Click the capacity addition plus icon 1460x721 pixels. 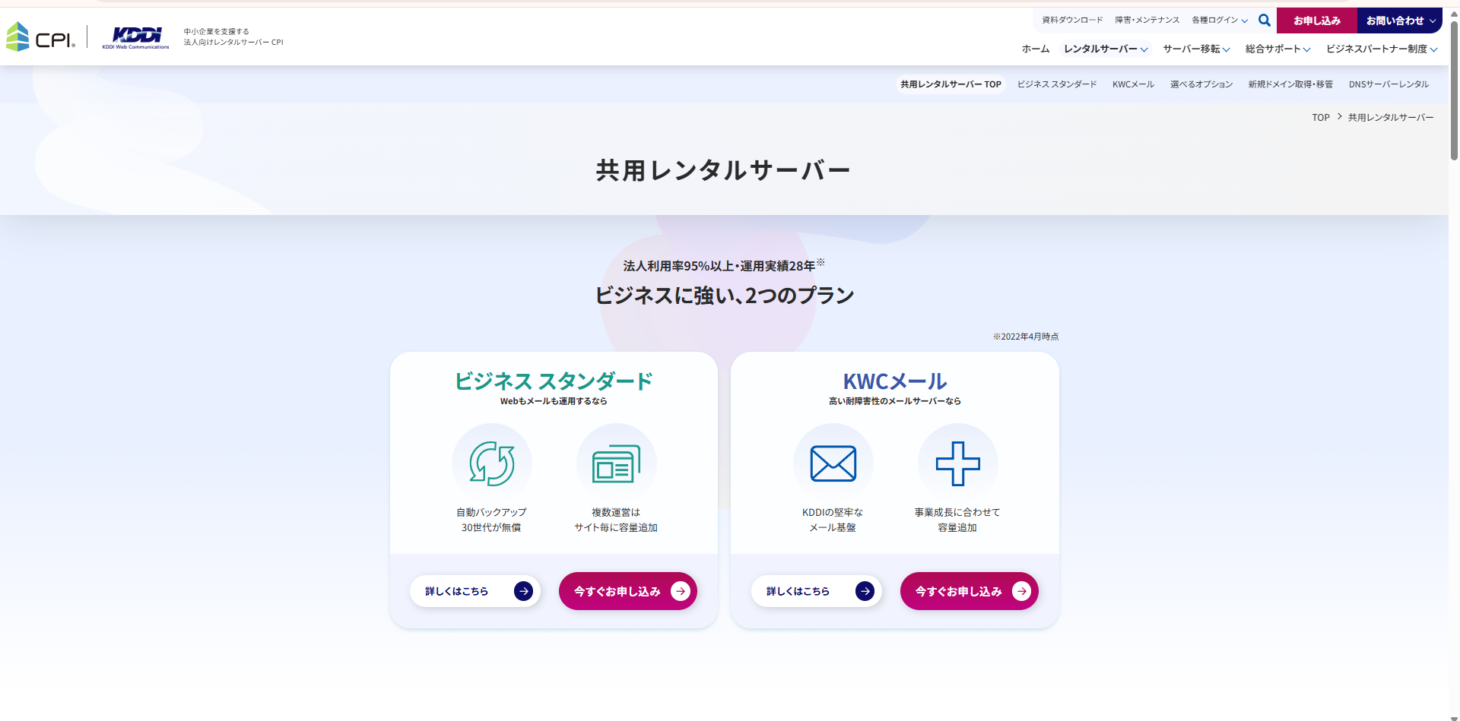coord(957,463)
